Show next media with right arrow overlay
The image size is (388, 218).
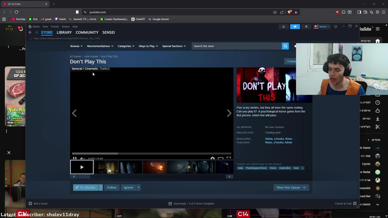[x=229, y=113]
